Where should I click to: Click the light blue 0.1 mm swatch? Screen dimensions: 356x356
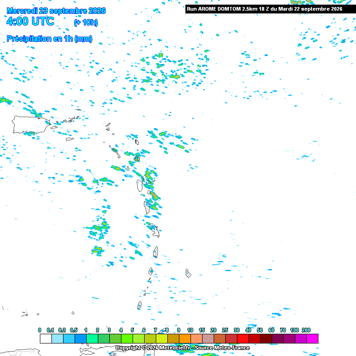point(57,338)
